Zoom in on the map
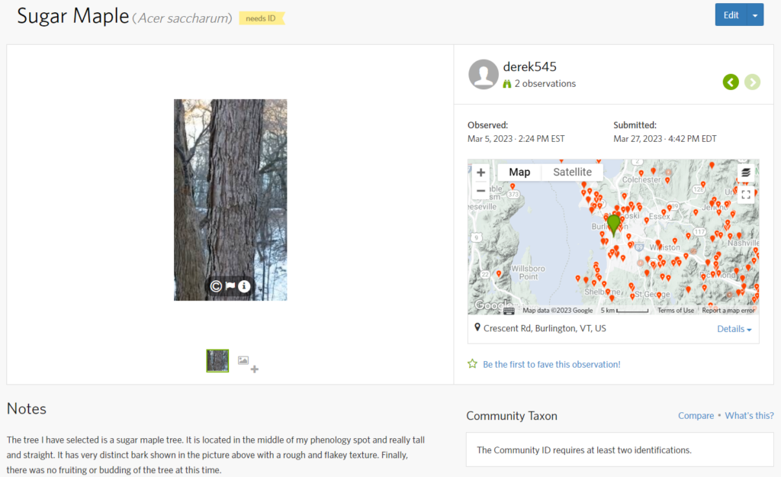Viewport: 781px width, 477px height. tap(480, 172)
